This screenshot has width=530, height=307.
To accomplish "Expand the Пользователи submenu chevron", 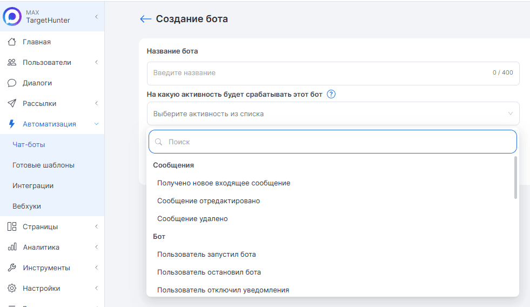I will [96, 62].
